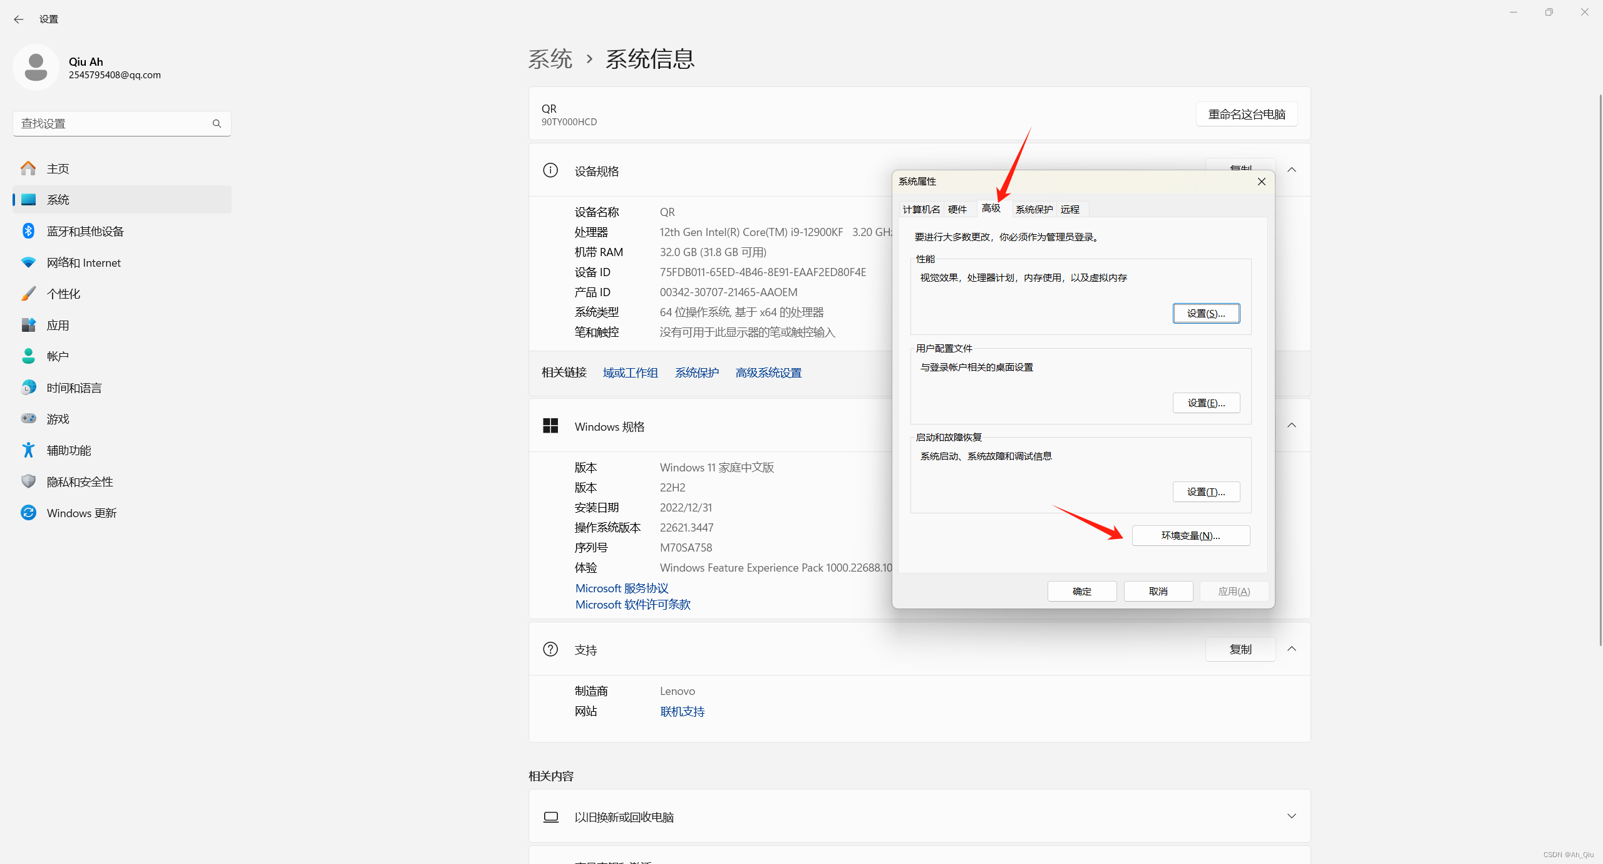Click the 高级系统设置 link
The height and width of the screenshot is (864, 1603).
coord(768,373)
